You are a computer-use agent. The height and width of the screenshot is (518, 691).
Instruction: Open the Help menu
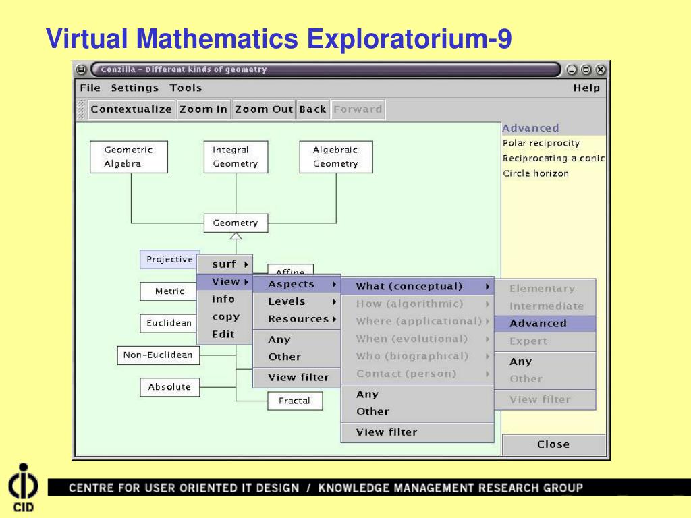point(586,88)
